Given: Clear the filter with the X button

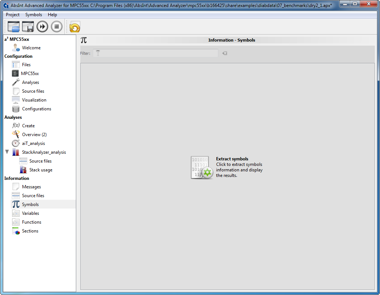Looking at the screenshot, I should (225, 53).
